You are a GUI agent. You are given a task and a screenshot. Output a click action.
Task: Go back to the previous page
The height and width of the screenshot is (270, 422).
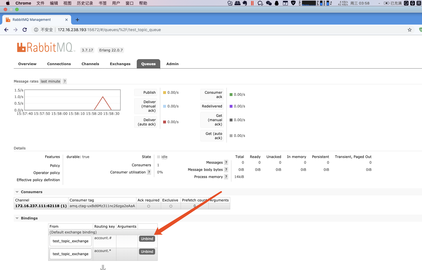[6, 30]
